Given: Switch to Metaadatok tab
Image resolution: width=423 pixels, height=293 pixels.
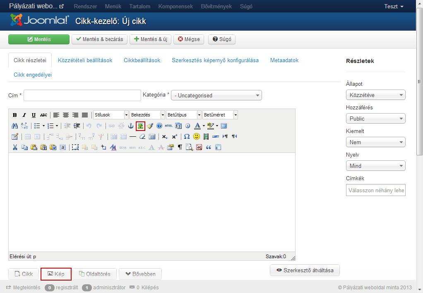Looking at the screenshot, I should [x=284, y=60].
